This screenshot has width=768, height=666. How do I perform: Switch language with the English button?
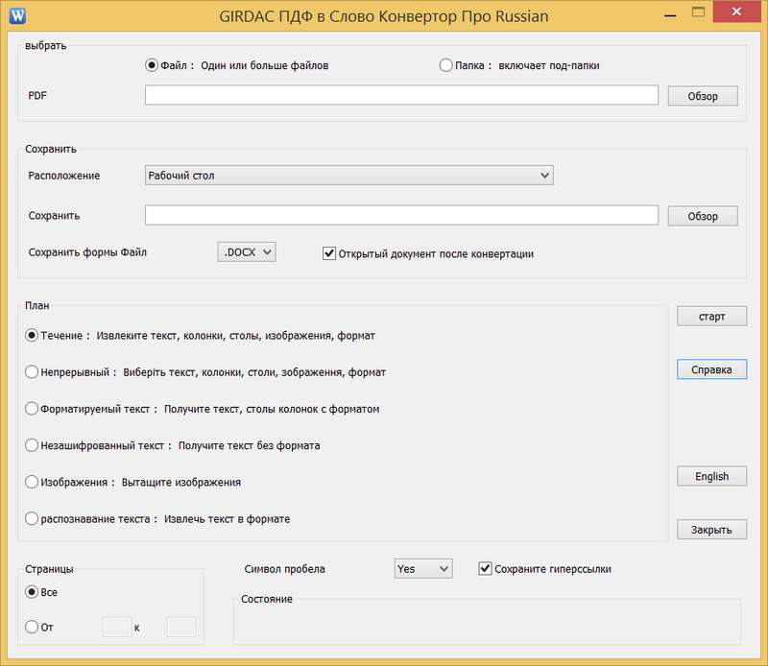click(711, 476)
